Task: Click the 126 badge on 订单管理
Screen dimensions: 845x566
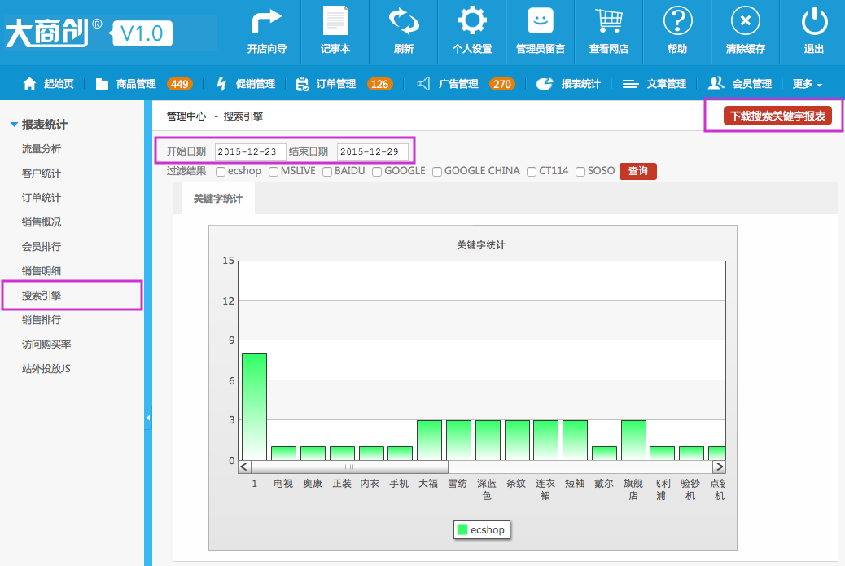Action: (x=380, y=84)
